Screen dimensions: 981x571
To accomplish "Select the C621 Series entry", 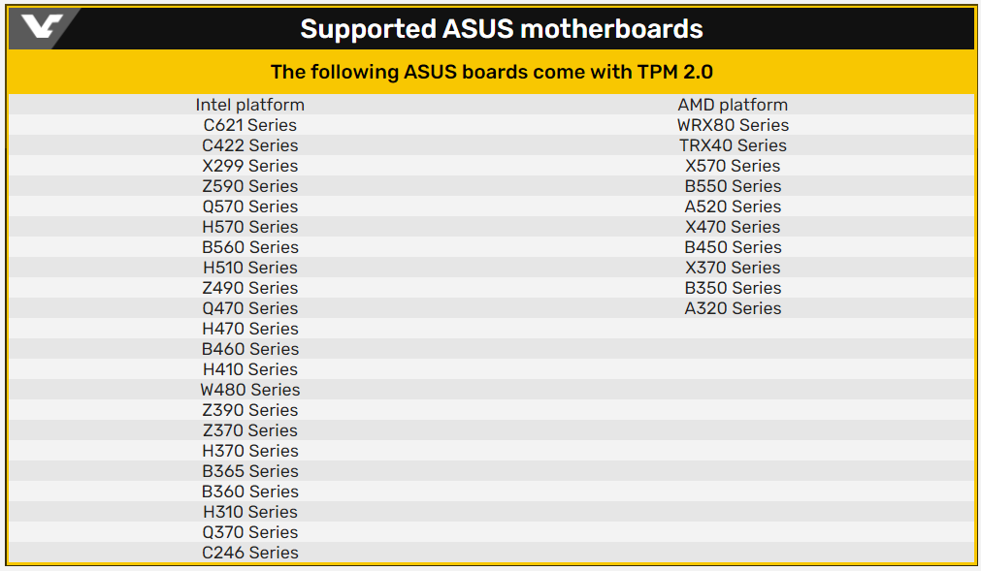I will tap(249, 125).
